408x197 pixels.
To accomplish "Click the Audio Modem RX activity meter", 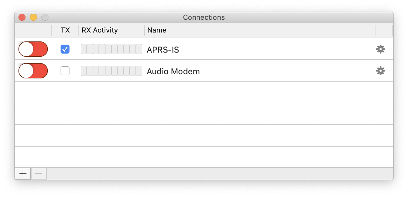I will coord(112,71).
